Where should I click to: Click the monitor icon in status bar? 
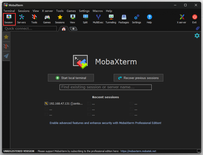199,151
